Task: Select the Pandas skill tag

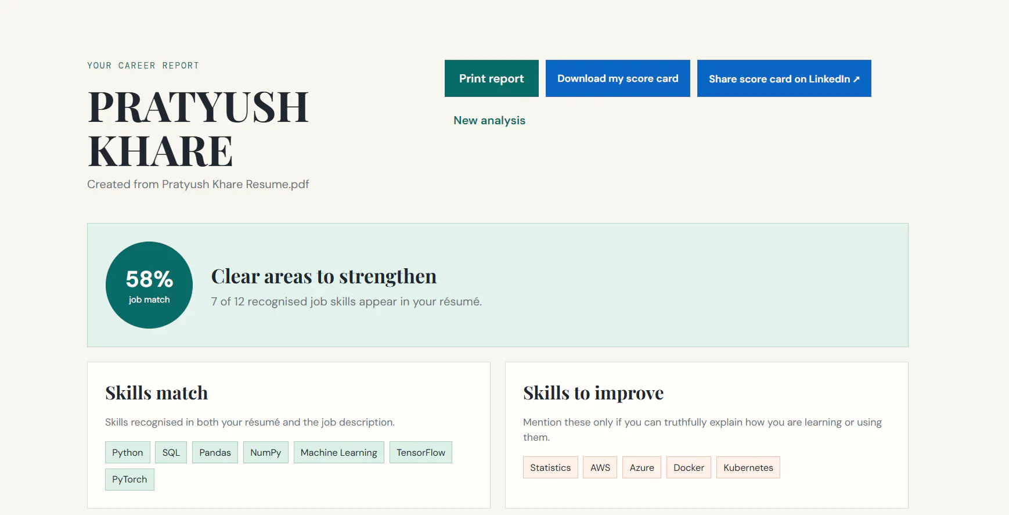Action: [215, 452]
